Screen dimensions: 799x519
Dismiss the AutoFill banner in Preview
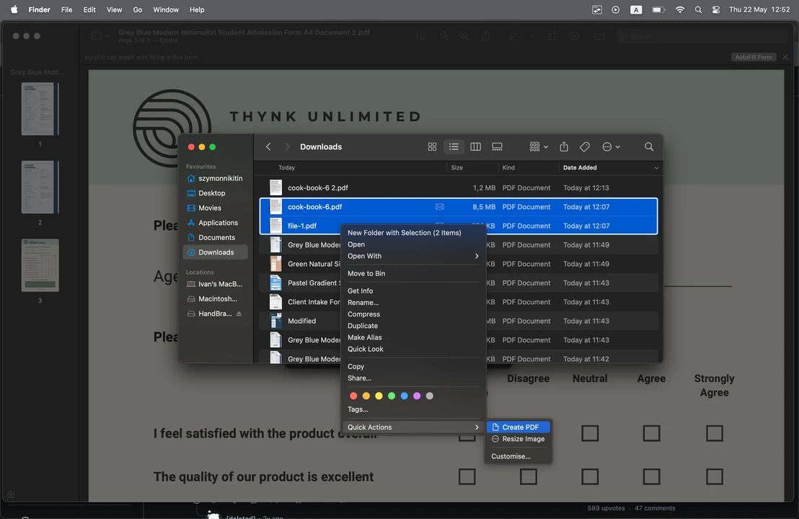point(785,57)
